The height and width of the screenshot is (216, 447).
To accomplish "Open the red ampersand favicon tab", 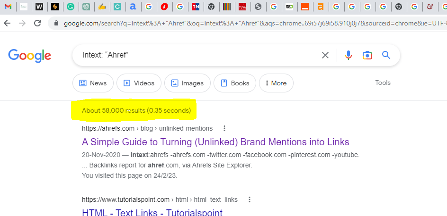I will tap(430, 7).
